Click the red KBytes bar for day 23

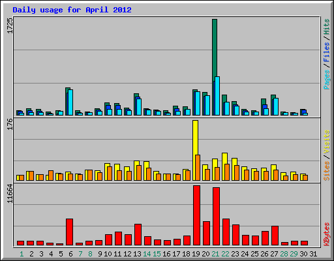pyautogui.click(x=235, y=235)
